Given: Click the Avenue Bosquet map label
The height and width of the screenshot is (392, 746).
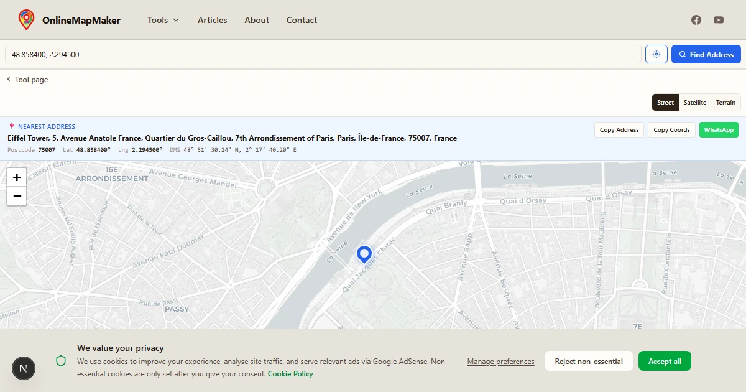Looking at the screenshot, I should [x=503, y=279].
